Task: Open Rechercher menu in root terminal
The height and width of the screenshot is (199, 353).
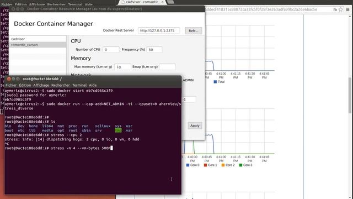Action: click(61, 85)
